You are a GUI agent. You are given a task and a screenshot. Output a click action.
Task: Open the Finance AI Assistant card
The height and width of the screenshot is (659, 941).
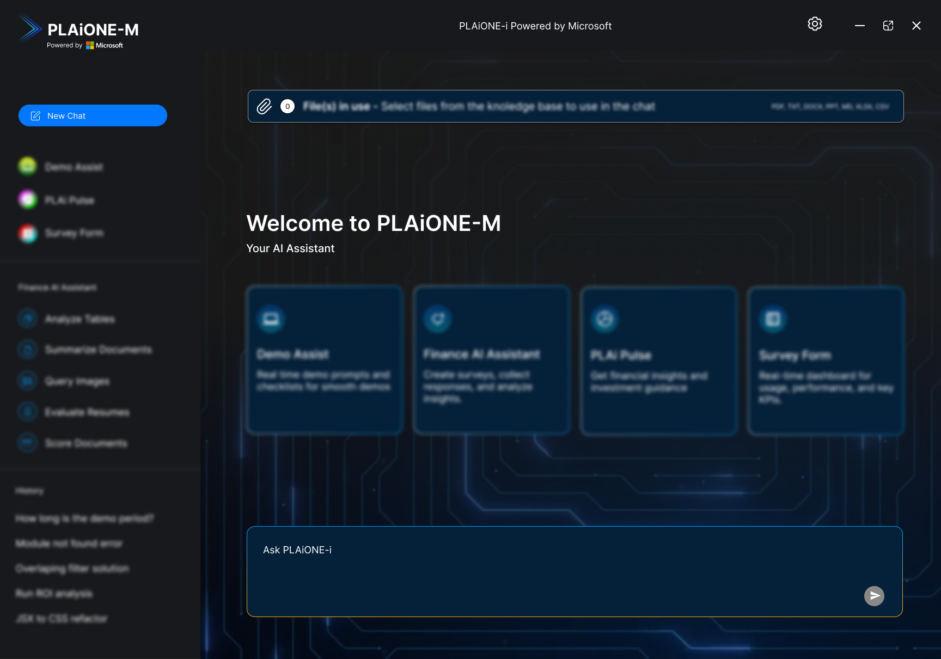491,360
